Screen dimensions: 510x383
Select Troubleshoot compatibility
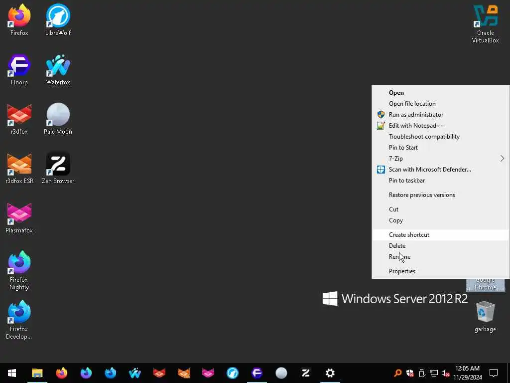click(x=440, y=137)
